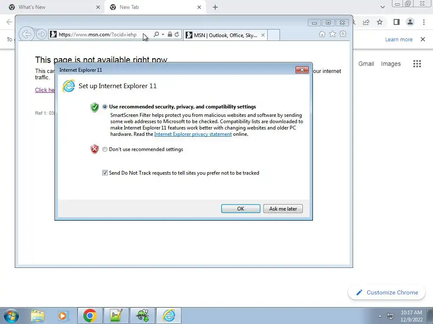This screenshot has height=324, width=433.
Task: Refresh the page in Internet Explorer
Action: point(177,35)
